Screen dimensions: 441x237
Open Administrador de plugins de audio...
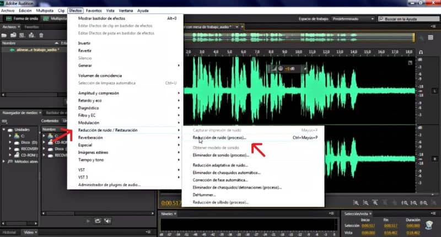click(126, 185)
